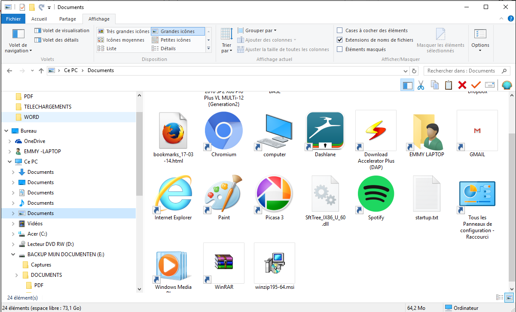Click the Paste clipboard toolbar icon

[x=449, y=85]
